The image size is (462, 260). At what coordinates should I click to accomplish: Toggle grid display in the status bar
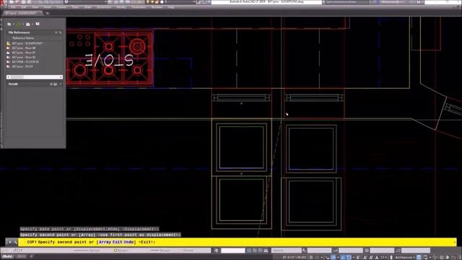pos(311,257)
